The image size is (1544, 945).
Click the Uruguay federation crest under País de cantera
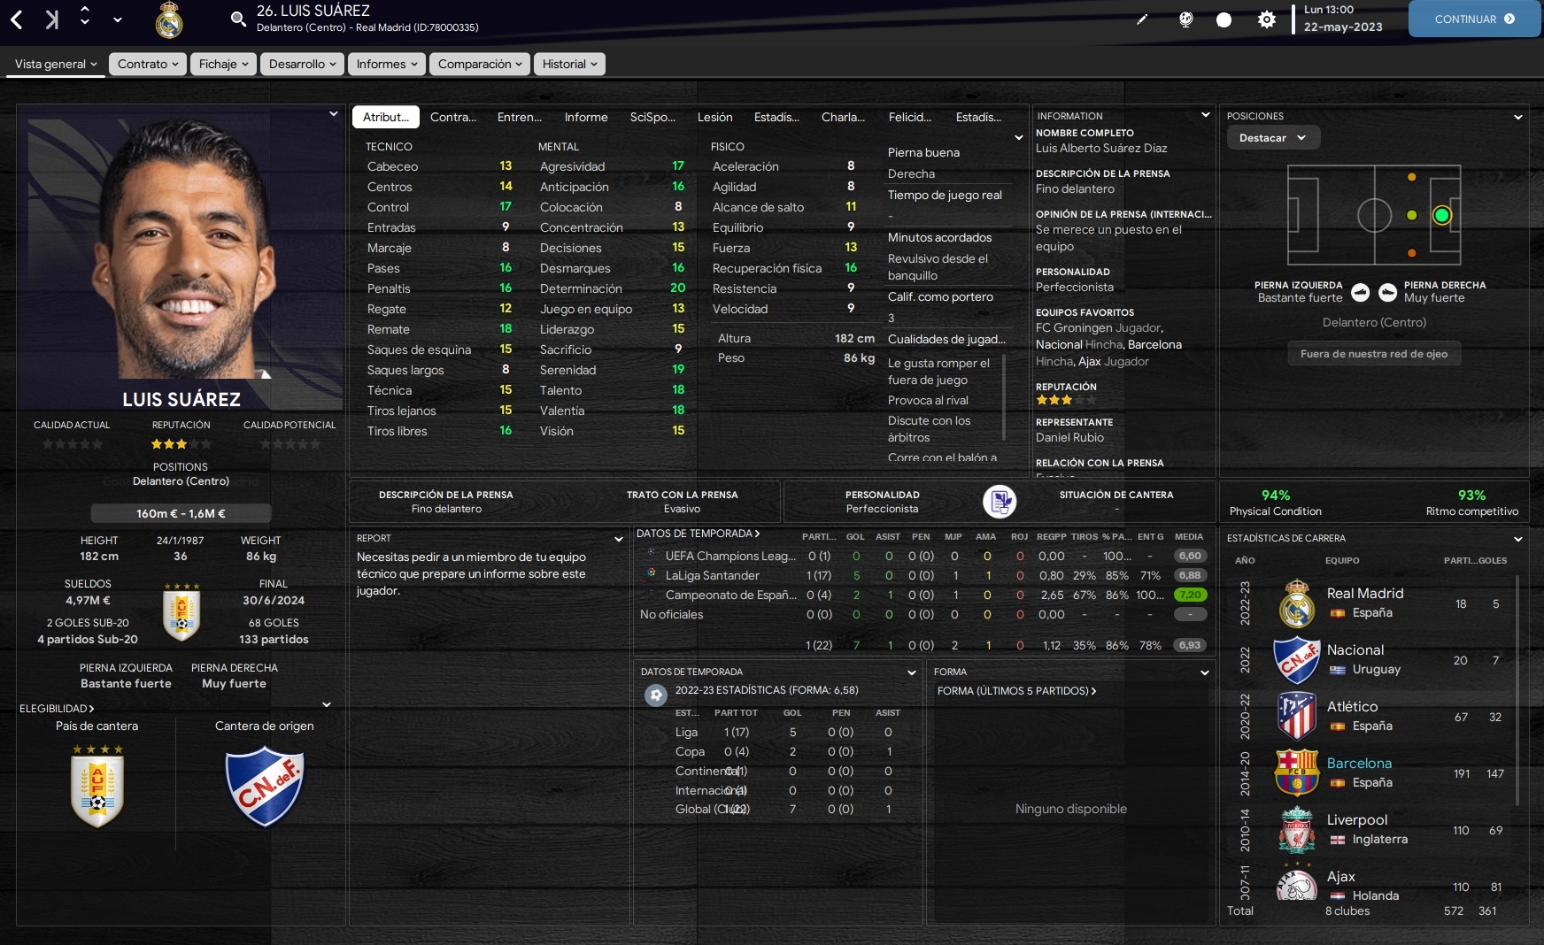pyautogui.click(x=97, y=785)
